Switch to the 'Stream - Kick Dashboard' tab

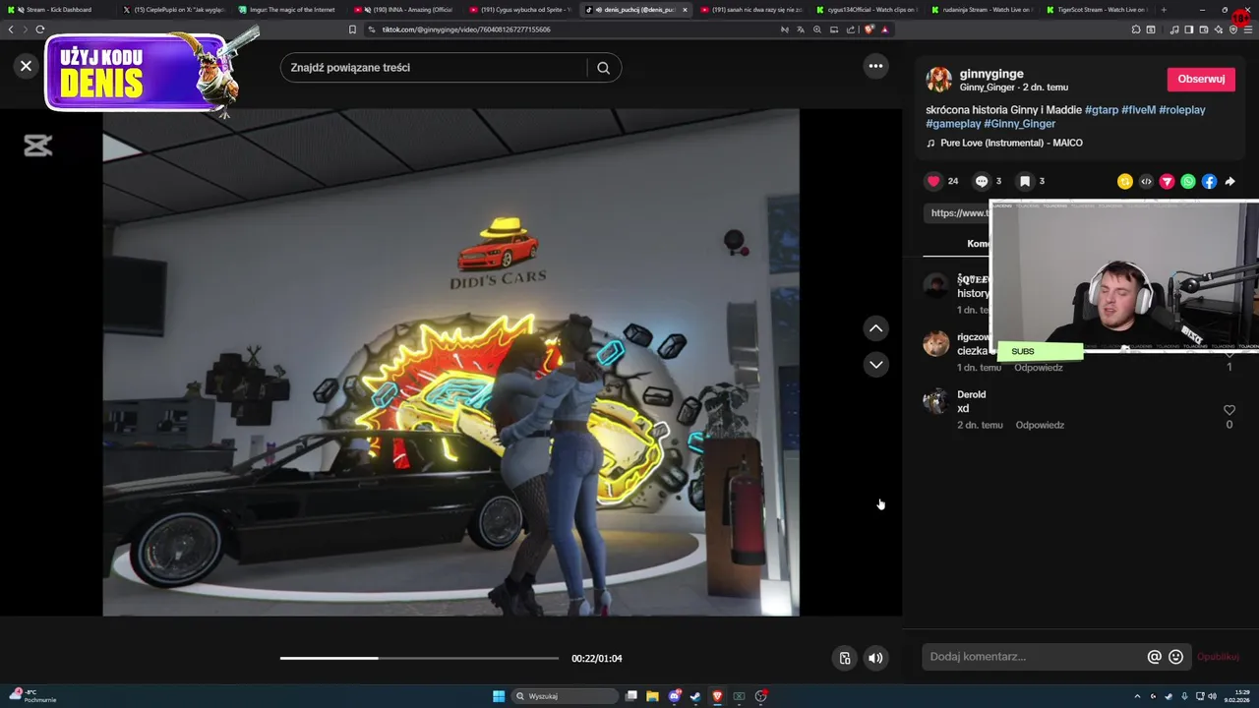pyautogui.click(x=57, y=10)
